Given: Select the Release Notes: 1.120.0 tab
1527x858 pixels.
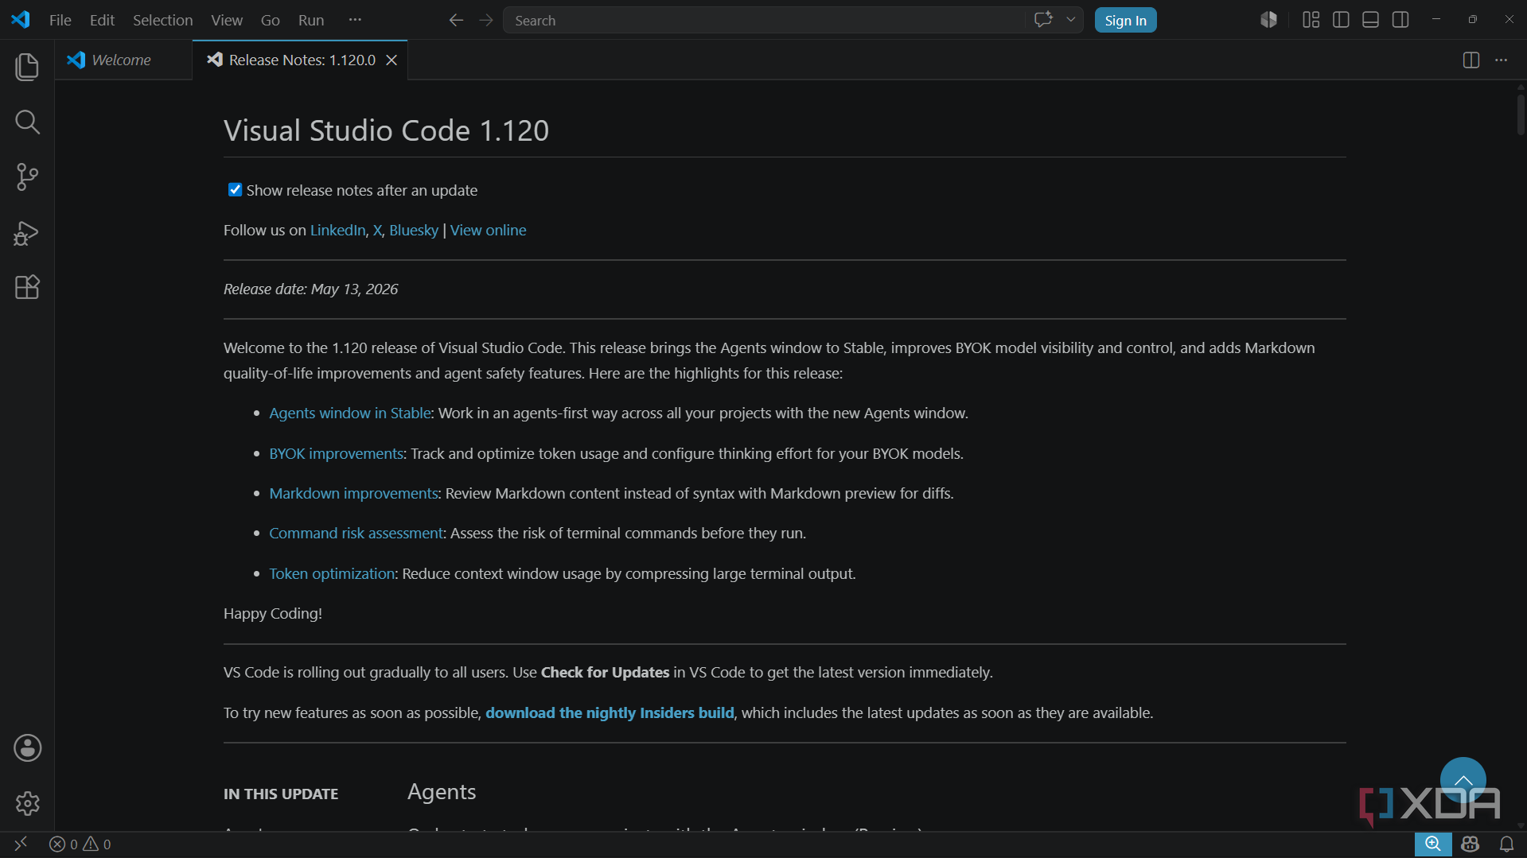Looking at the screenshot, I should point(302,60).
